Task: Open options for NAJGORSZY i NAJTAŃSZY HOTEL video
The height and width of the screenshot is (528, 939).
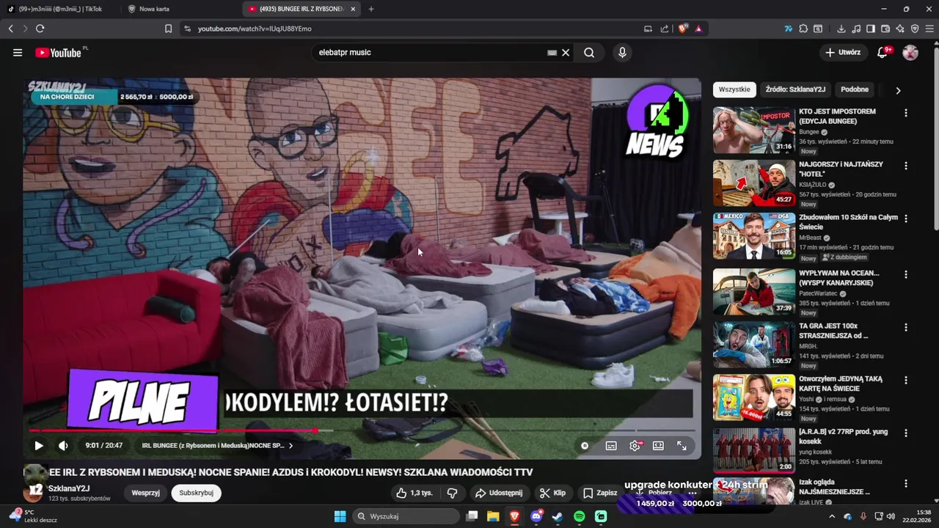Action: (906, 166)
